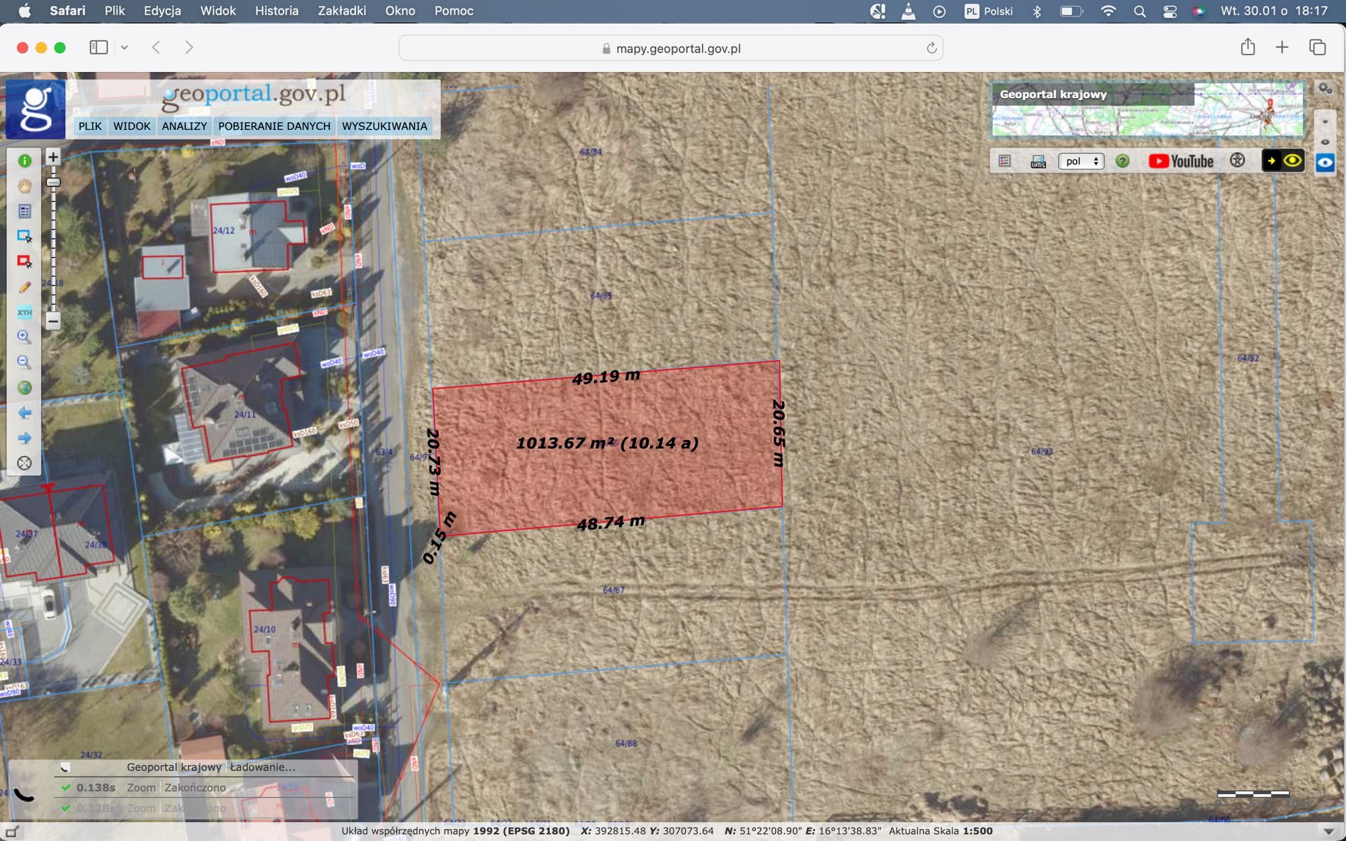Click the status bar expand arrow
This screenshot has width=1346, height=841.
click(1329, 832)
